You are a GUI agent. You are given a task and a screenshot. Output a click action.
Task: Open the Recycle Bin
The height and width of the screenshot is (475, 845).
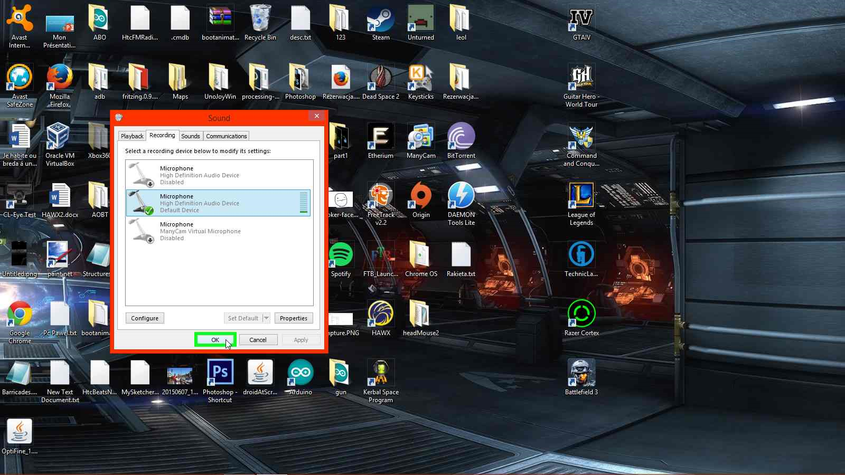[x=260, y=22]
